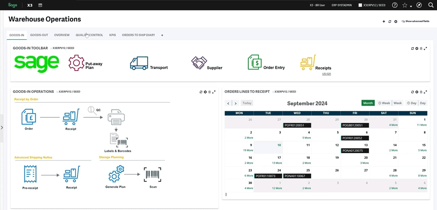Open calendar event PONA0120075

point(355,151)
